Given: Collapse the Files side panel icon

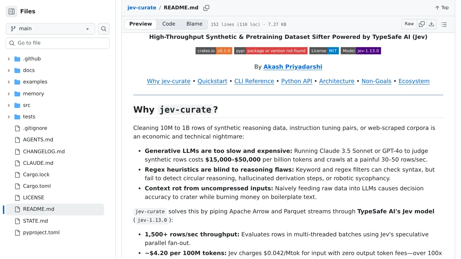Looking at the screenshot, I should tap(12, 12).
